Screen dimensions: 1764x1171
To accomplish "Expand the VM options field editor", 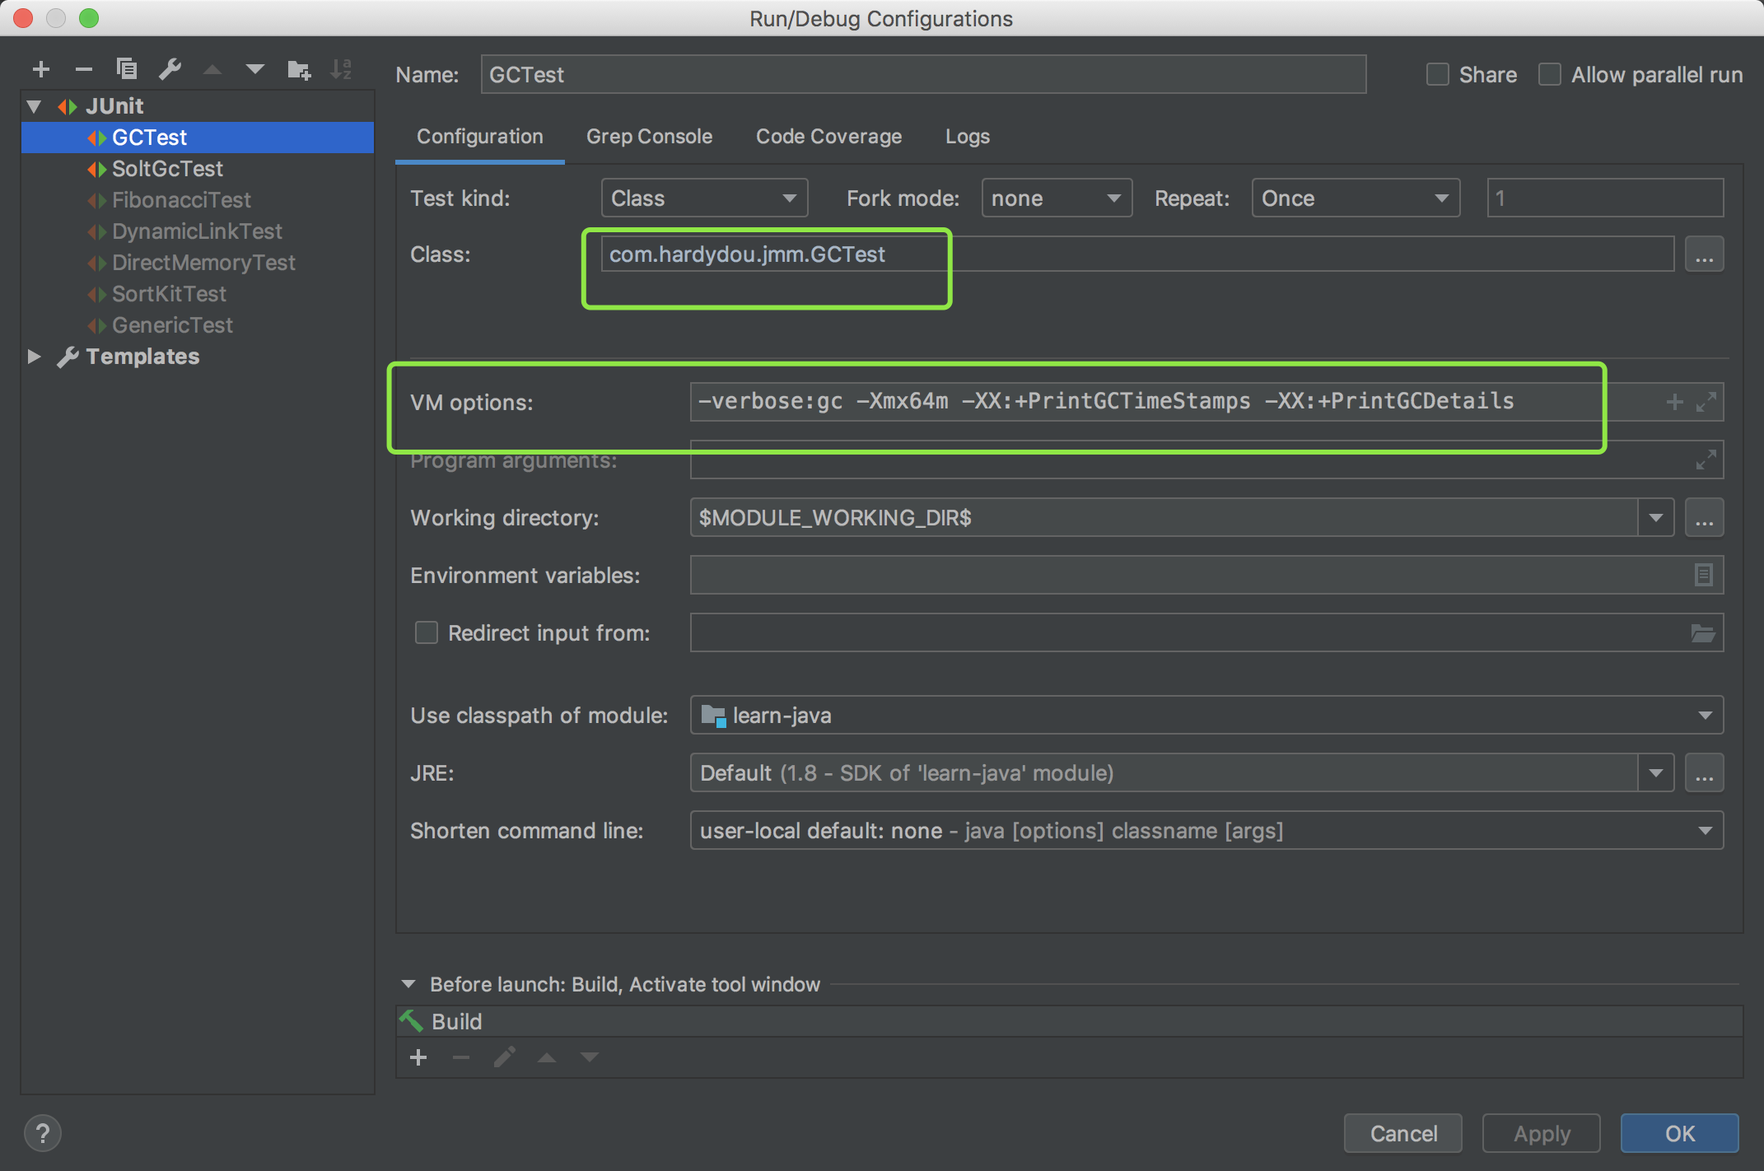I will [1706, 402].
